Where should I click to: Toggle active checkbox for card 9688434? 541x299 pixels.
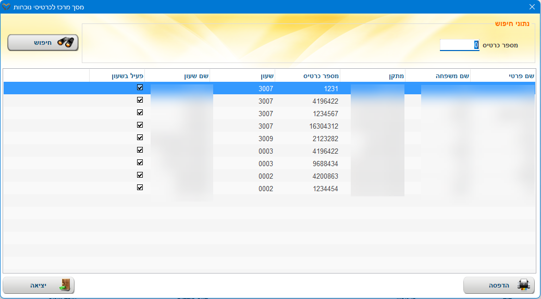(140, 163)
